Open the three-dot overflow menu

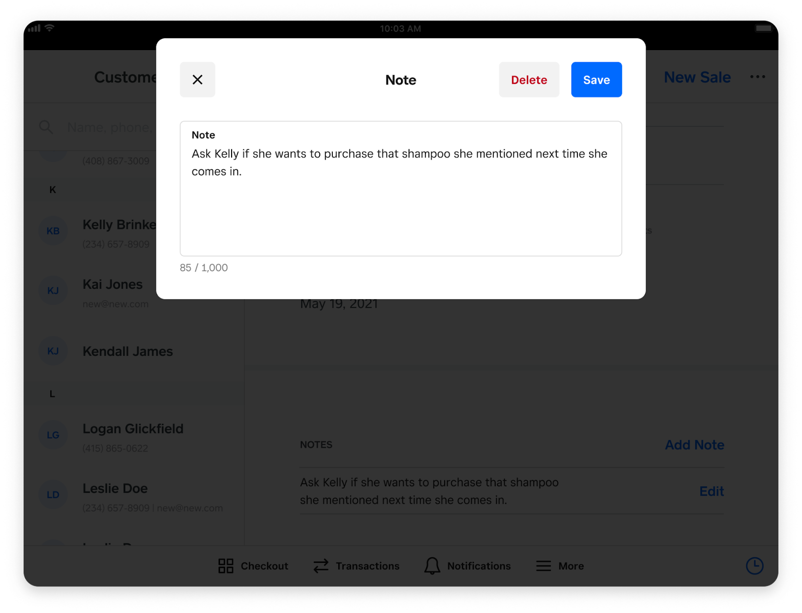pyautogui.click(x=757, y=77)
